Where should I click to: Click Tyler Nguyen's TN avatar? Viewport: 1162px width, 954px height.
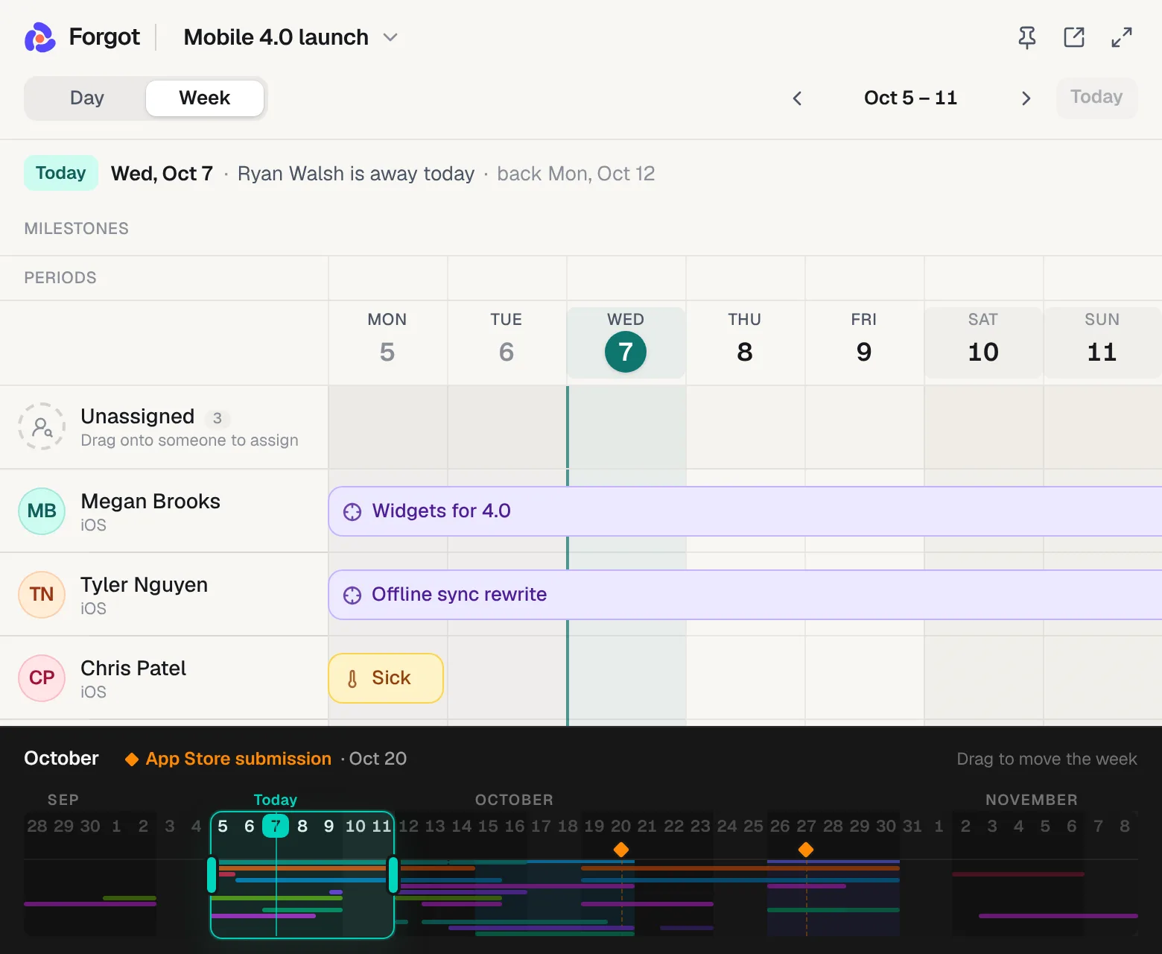[x=42, y=594]
